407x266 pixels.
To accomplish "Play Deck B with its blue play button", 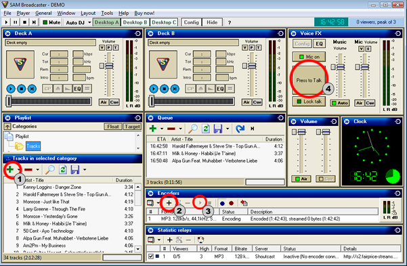I will pos(154,89).
